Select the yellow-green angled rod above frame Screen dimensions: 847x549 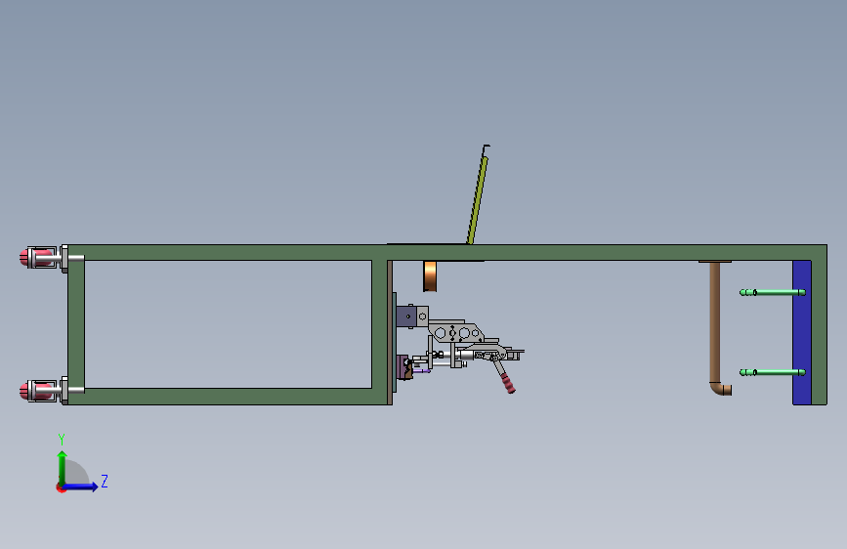pos(478,200)
